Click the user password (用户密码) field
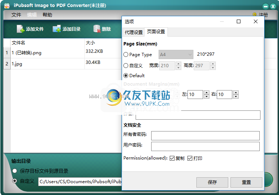The image size is (279, 195). click(205, 146)
